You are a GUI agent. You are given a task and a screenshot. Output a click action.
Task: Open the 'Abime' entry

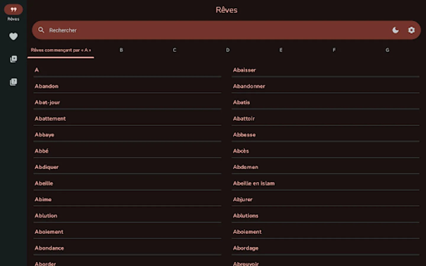(x=127, y=199)
